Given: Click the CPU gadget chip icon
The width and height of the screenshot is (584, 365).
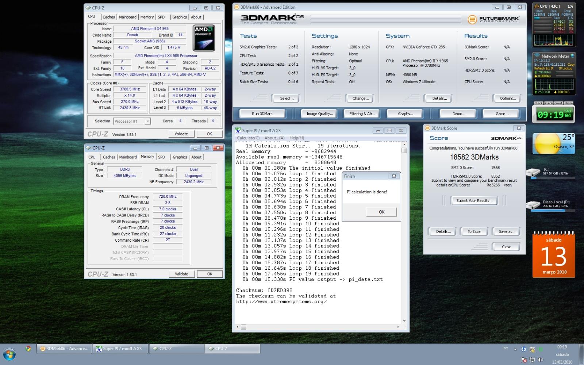Looking at the screenshot, I should click(x=536, y=6).
